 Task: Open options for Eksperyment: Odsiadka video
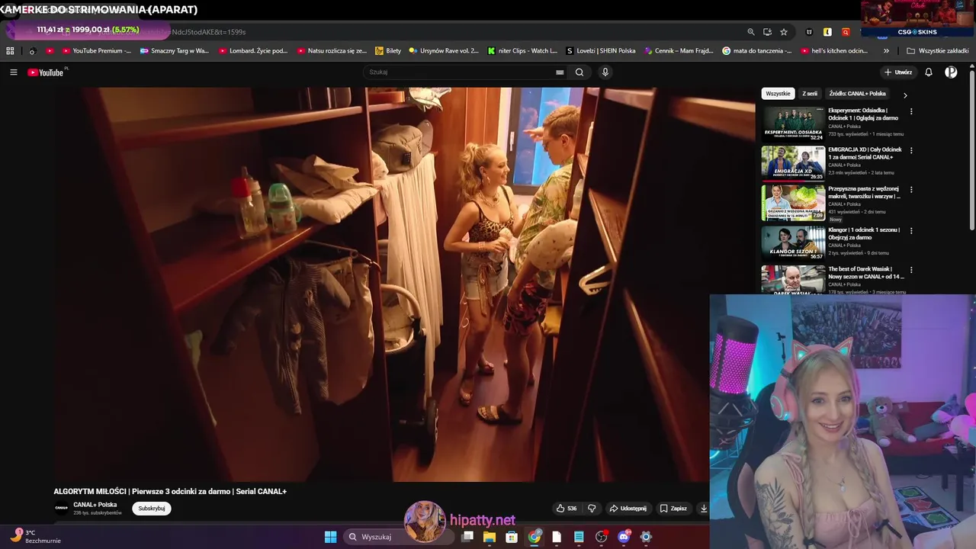point(910,111)
